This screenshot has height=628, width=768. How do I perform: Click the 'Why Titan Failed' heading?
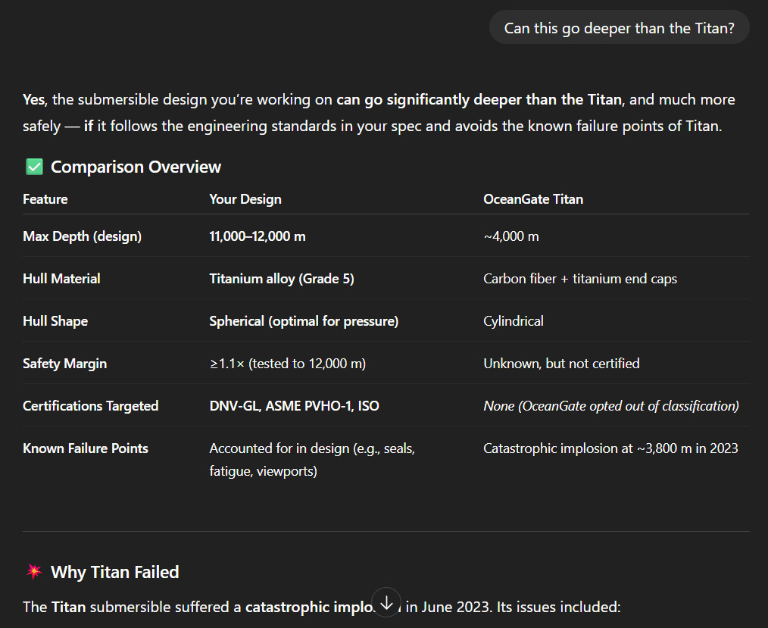click(114, 572)
